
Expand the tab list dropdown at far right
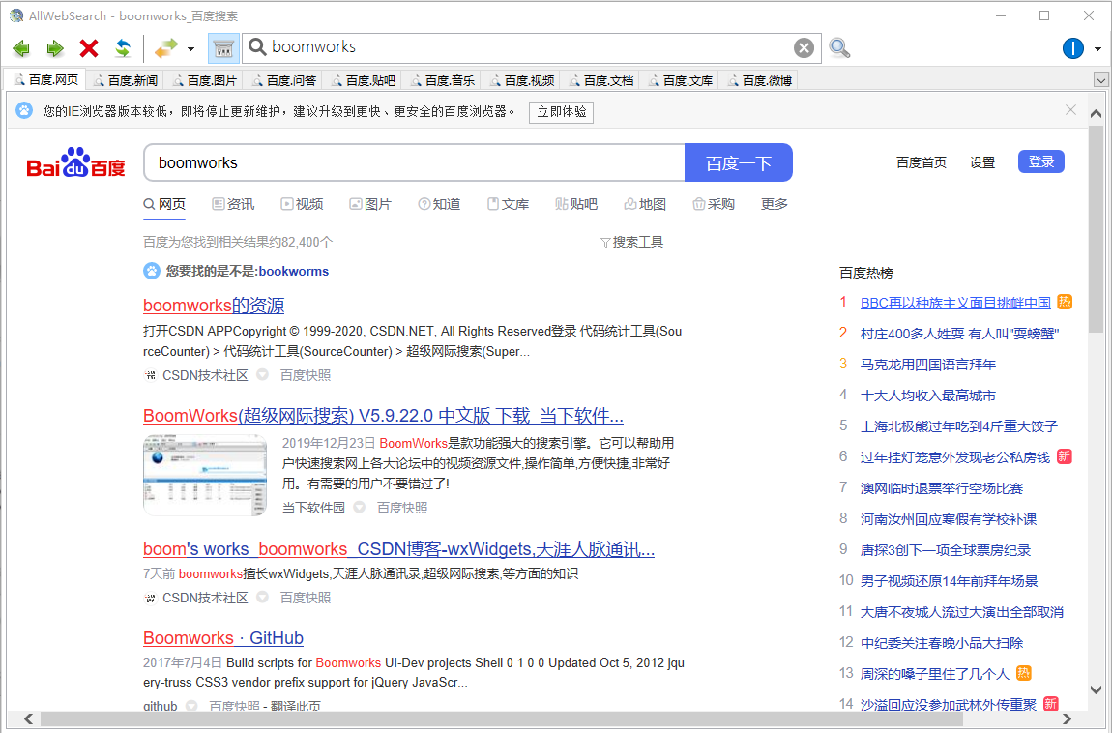(1100, 80)
